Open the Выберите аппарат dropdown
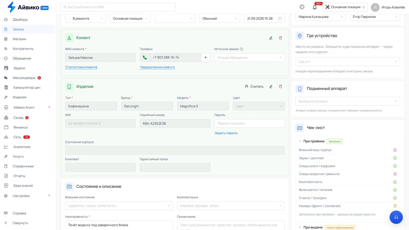This screenshot has width=409, height=230. 348,101
